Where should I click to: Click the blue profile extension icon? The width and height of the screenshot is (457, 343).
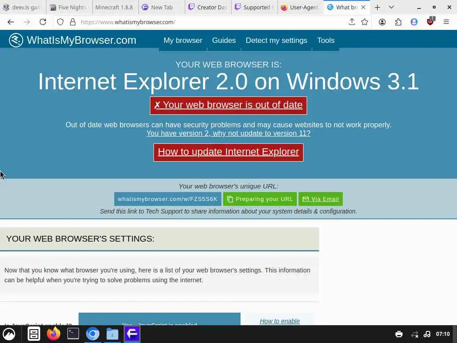[x=414, y=22]
